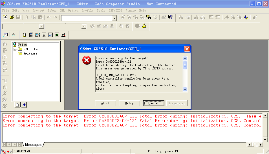Close the emulator error dialog
This screenshot has width=269, height=154.
tap(187, 49)
